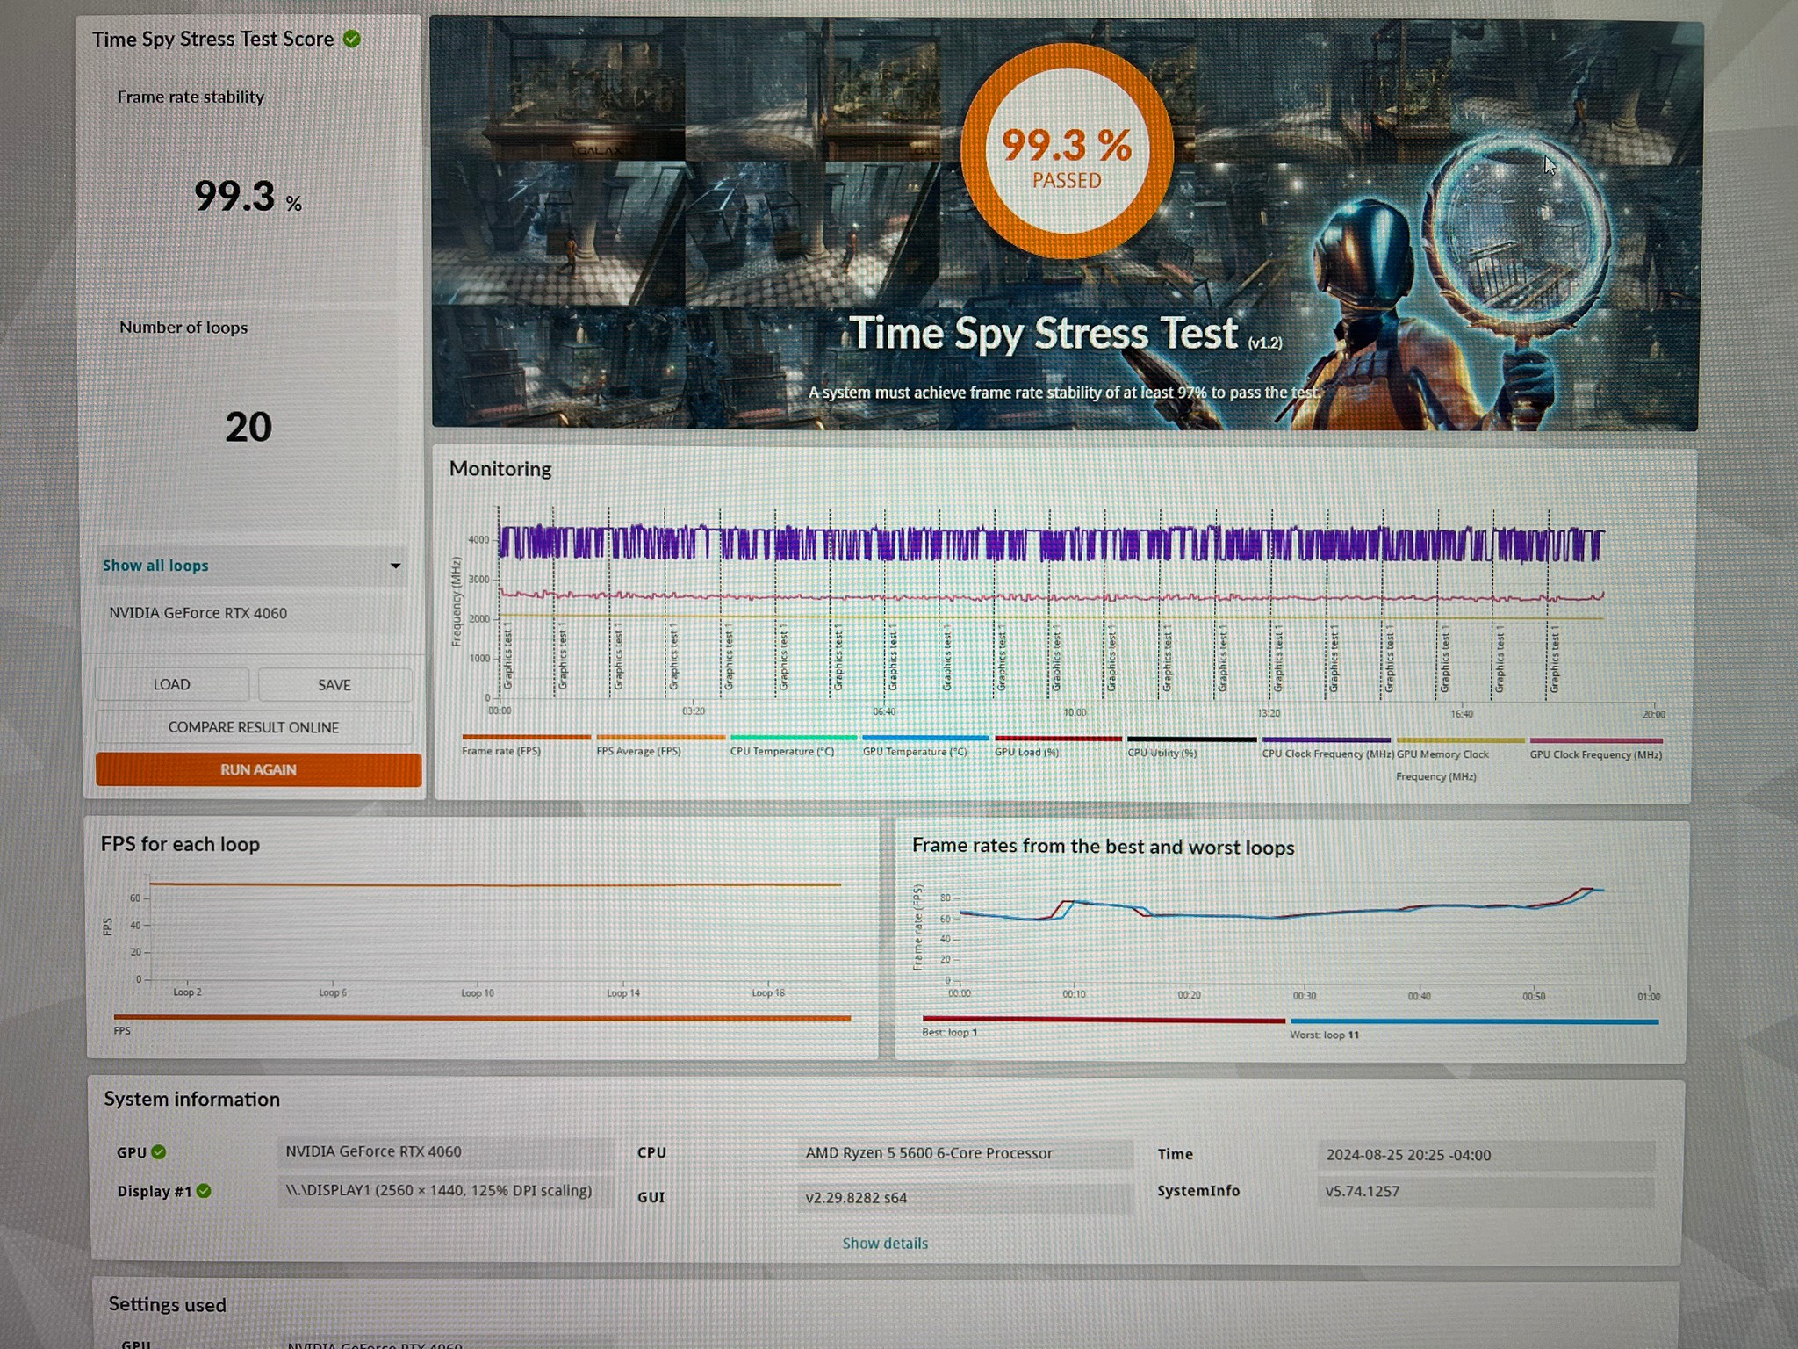Screen dimensions: 1798x1349
Task: Click the green validation icon next to GPU
Action: (x=159, y=1152)
